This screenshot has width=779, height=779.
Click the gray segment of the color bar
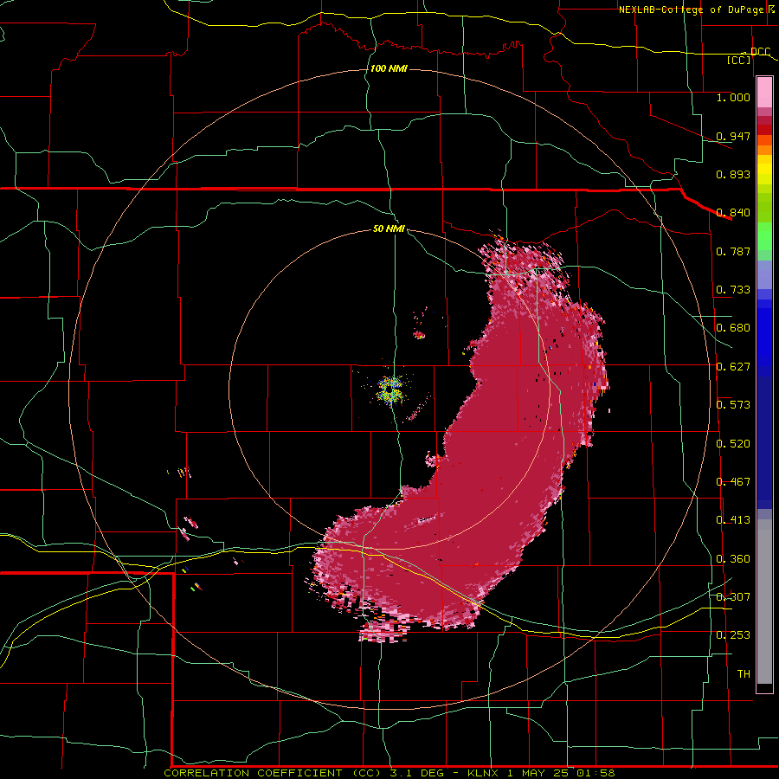764,602
